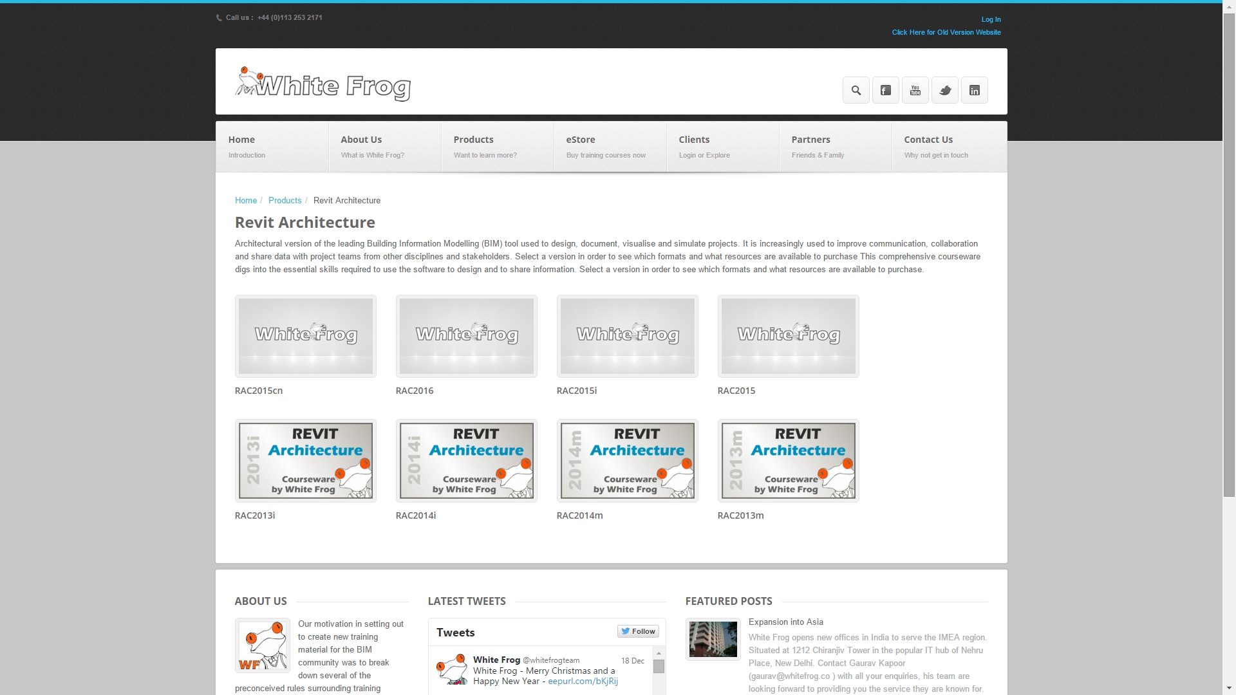This screenshot has width=1236, height=695.
Task: Click the phone icon beside Call us
Action: (219, 18)
